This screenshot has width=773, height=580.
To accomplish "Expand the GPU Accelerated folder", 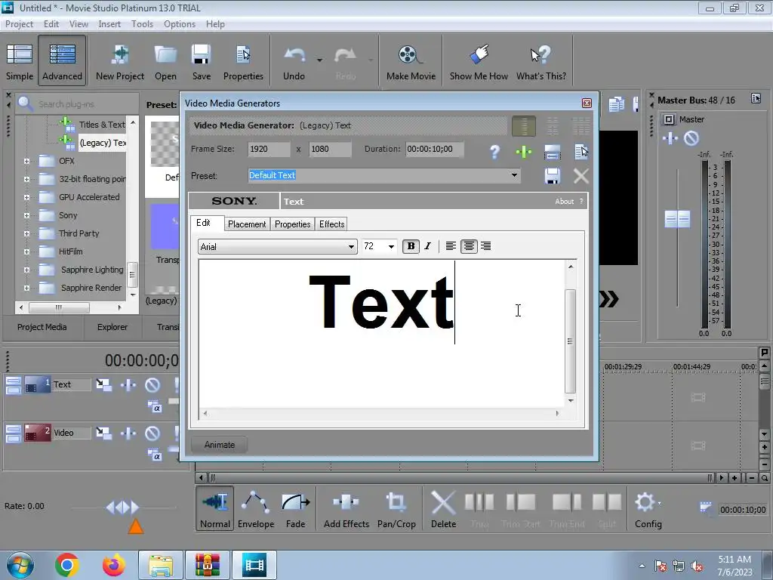I will point(26,197).
